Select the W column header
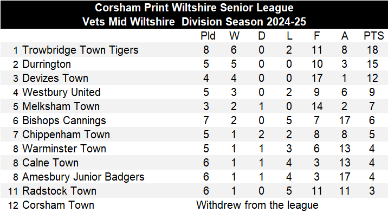Viewport: 388px width, 212px height. pyautogui.click(x=234, y=36)
